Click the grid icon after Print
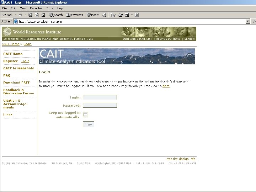The width and height of the screenshot is (256, 192). coord(127,15)
